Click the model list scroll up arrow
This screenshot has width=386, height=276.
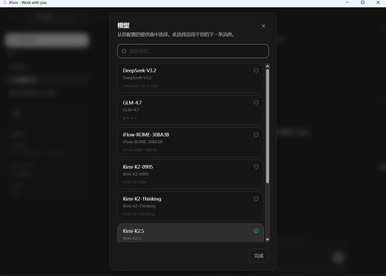pos(267,66)
